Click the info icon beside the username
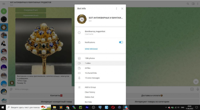Viewport: 200px width, 110px height. (x=79, y=33)
